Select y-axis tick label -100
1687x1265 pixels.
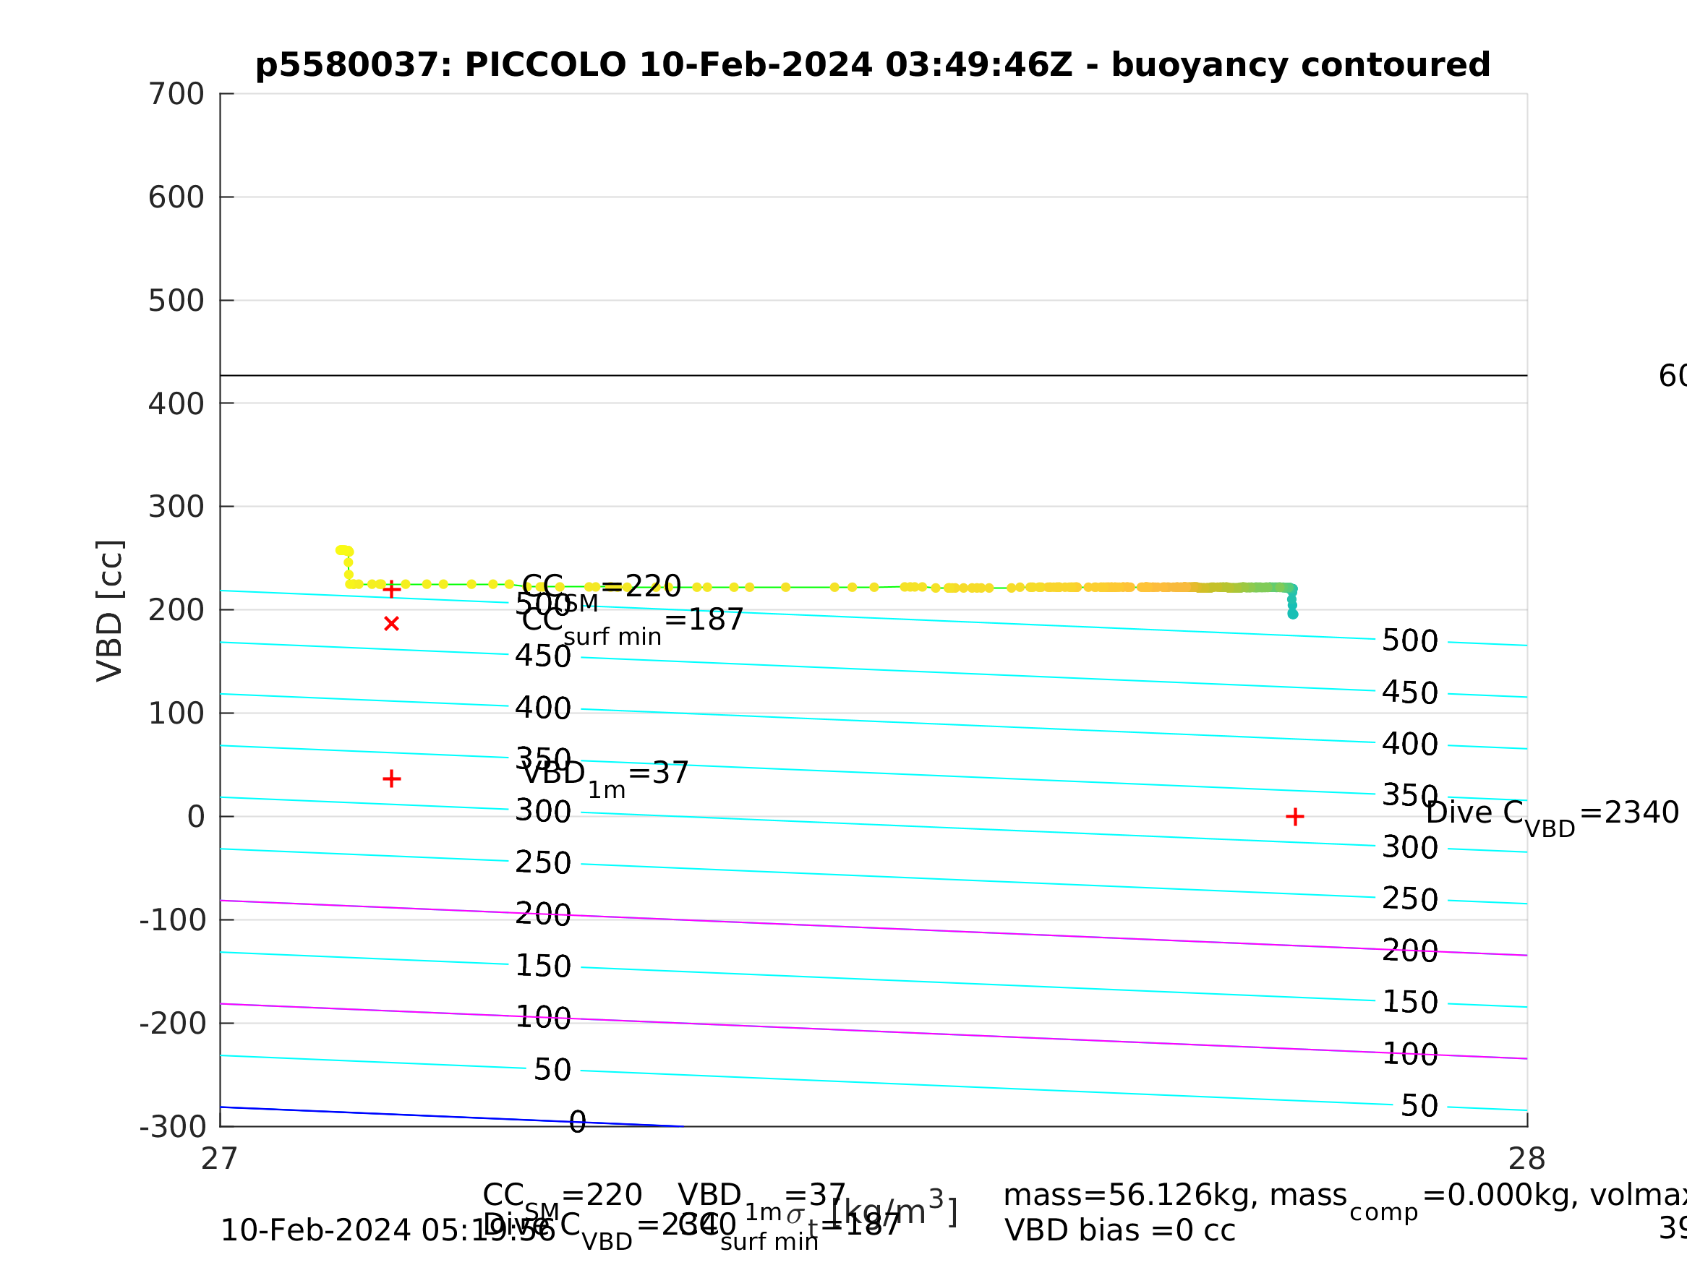click(173, 920)
